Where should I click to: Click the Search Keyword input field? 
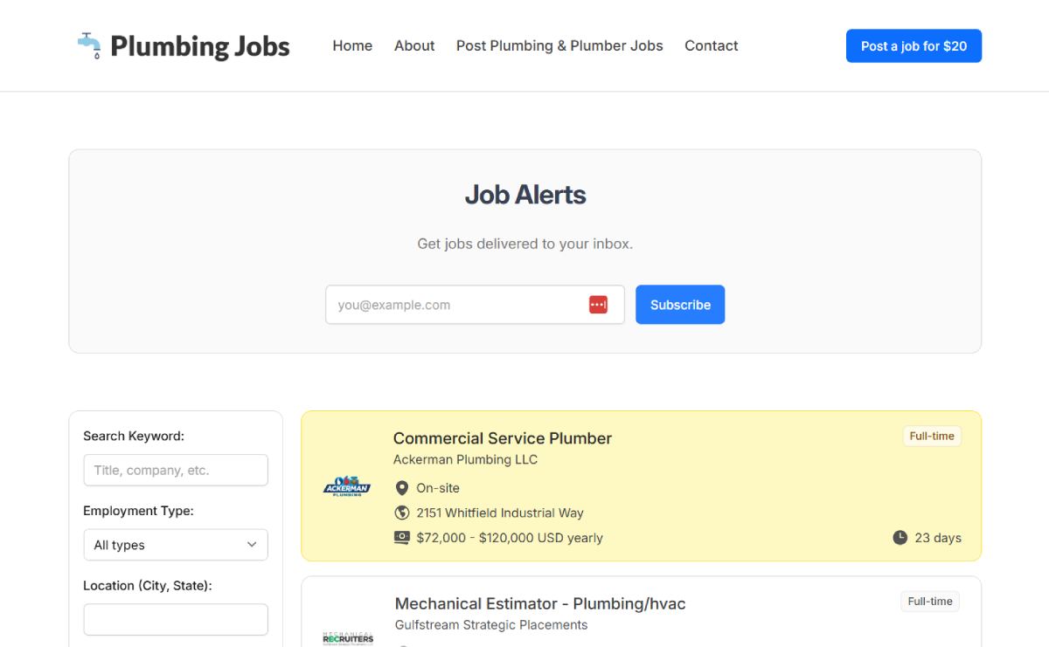pos(176,470)
